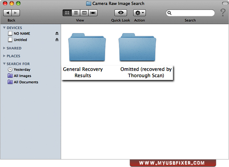Image resolution: width=229 pixels, height=167 pixels.
Task: Eject the Untitled volume
Action: [57, 39]
